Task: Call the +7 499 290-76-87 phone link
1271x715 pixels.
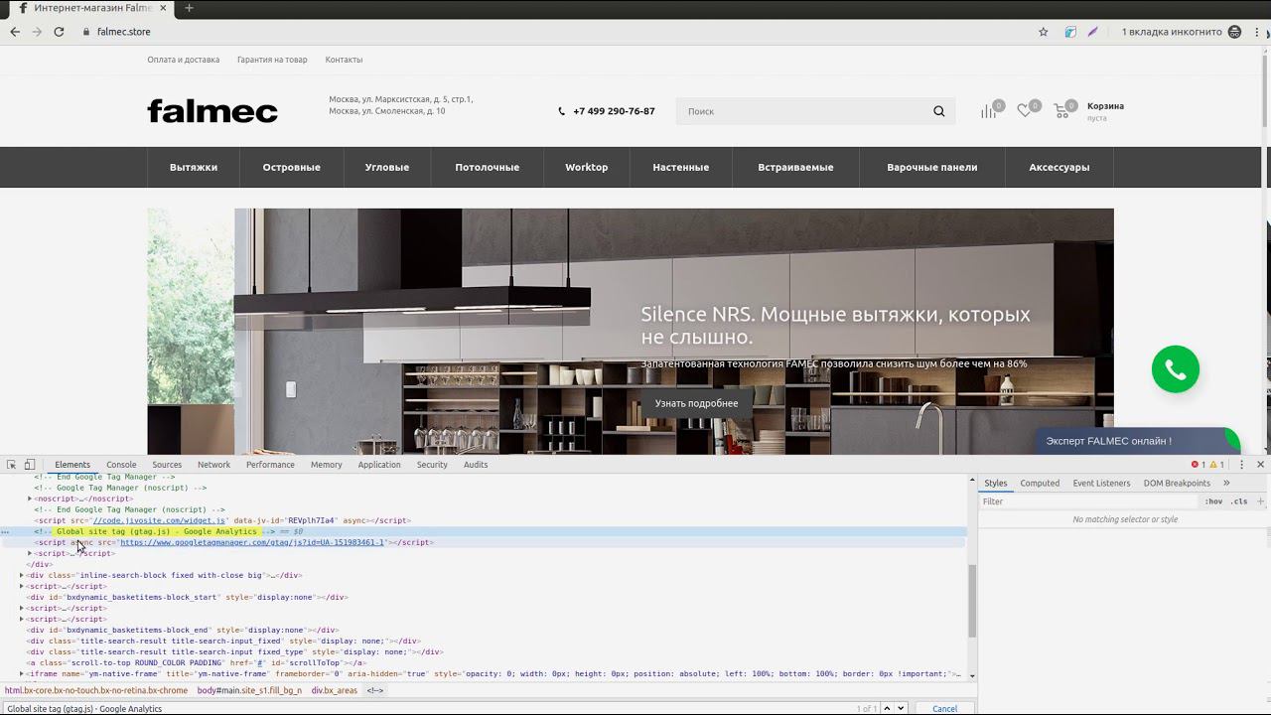Action: tap(614, 111)
